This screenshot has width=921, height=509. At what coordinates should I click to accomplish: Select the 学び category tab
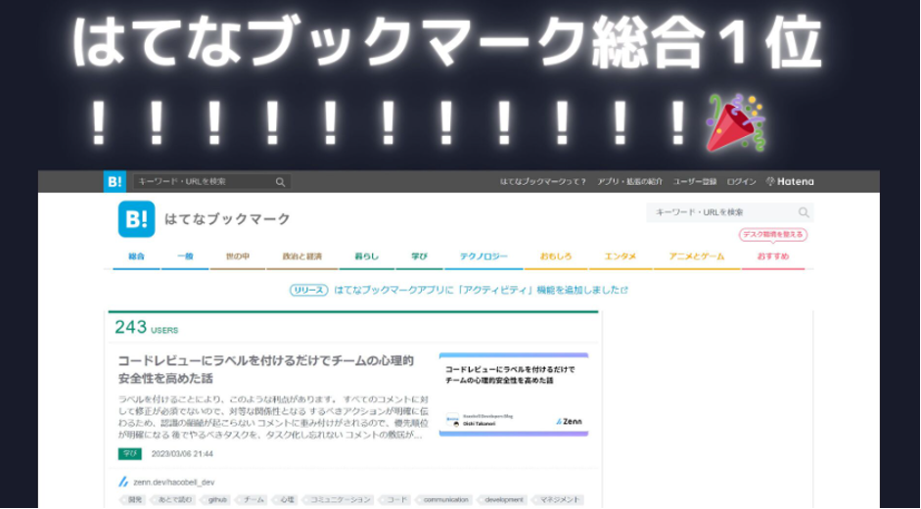click(419, 256)
